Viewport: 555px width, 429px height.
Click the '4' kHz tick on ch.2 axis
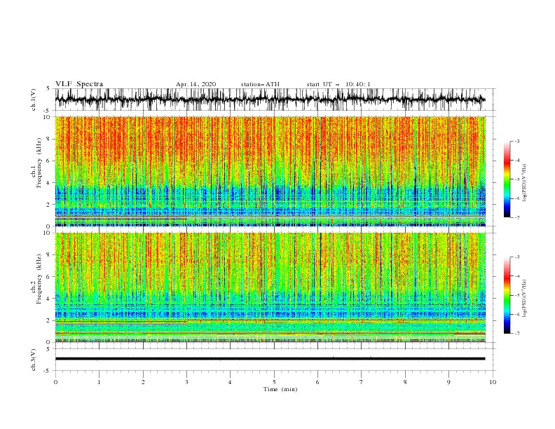[49, 299]
